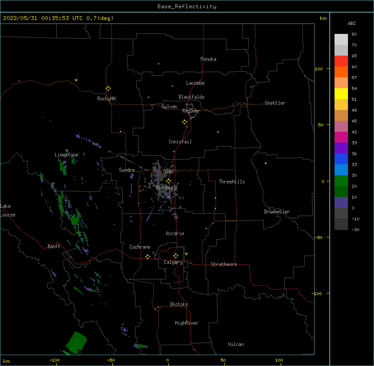Select the ThreeHills label
The image size is (374, 366).
coord(232,182)
